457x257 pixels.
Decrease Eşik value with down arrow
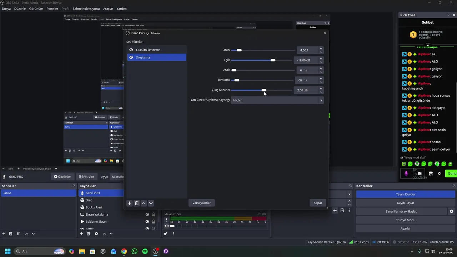coord(321,62)
